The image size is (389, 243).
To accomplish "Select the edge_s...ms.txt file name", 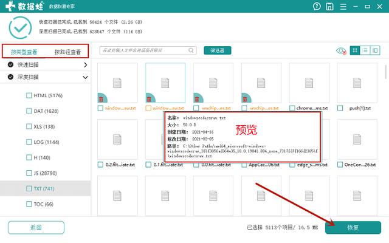I will [312, 165].
